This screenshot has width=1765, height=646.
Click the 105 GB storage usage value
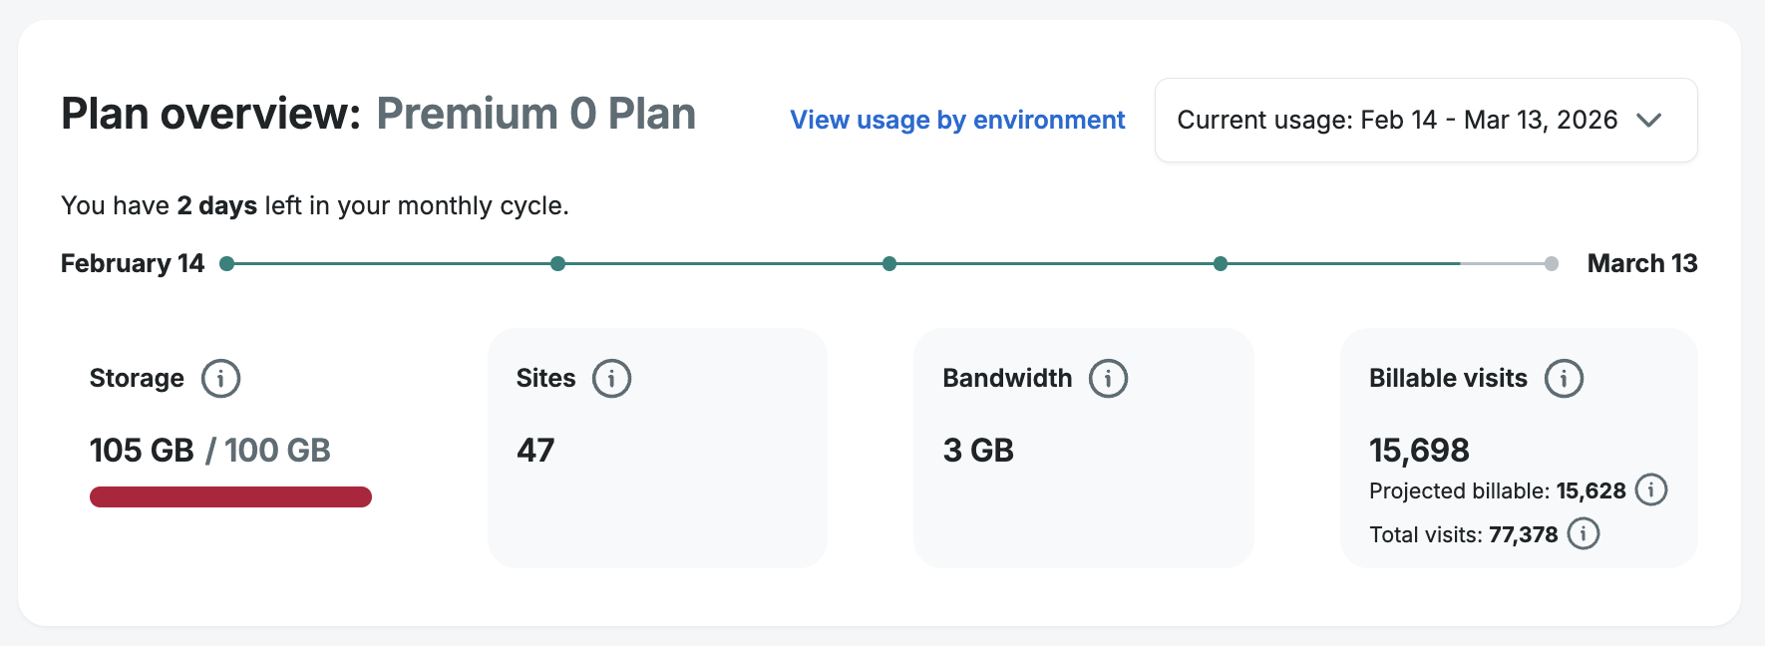tap(142, 451)
